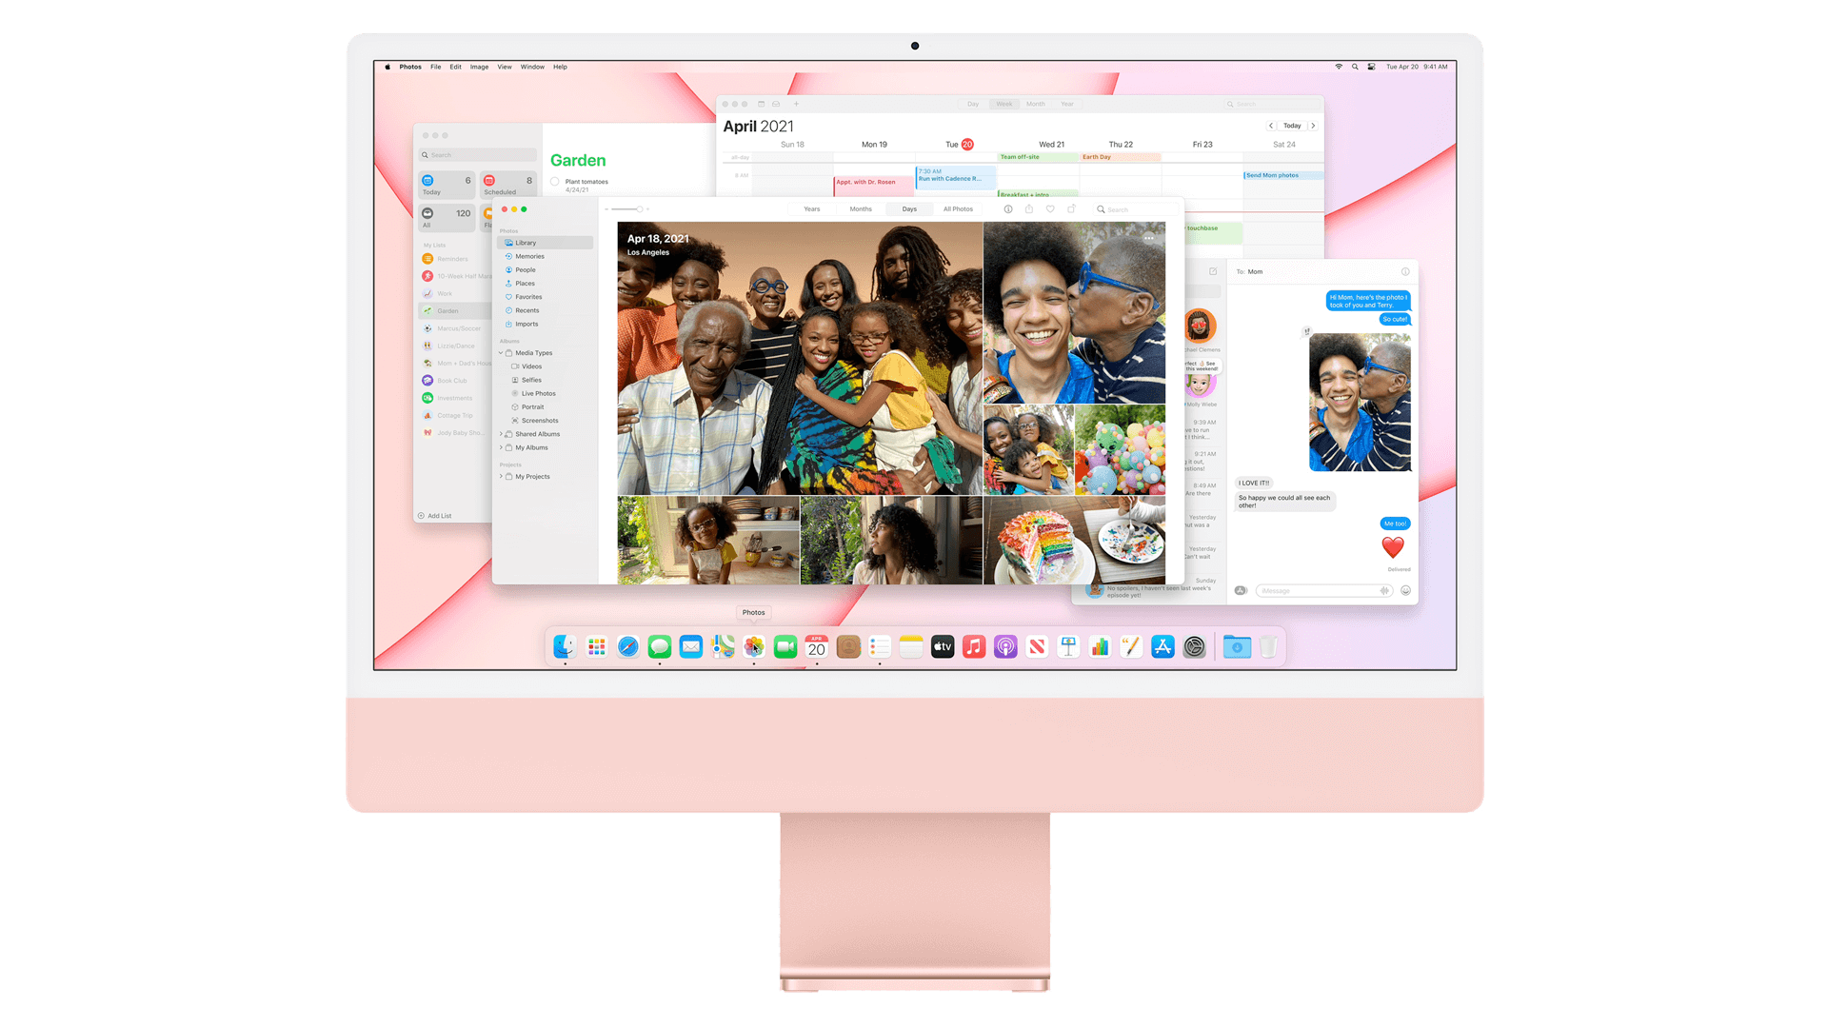Open the Mail app in the Dock
The height and width of the screenshot is (1028, 1828).
coord(691,647)
